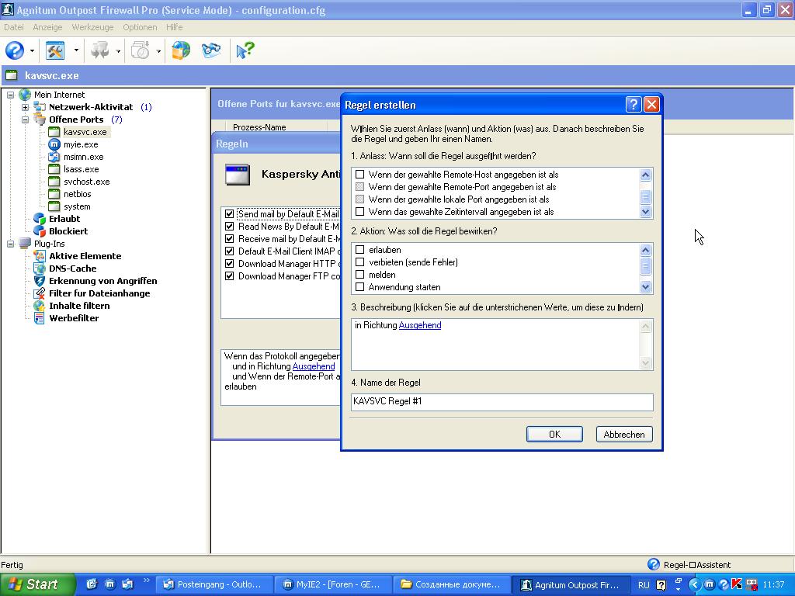Open the Optionen menu
795x596 pixels.
click(140, 27)
